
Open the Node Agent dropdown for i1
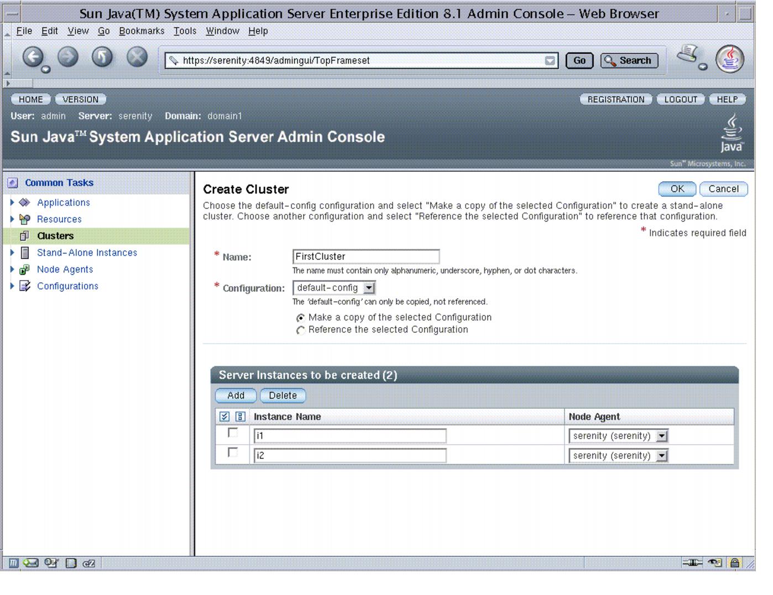tap(618, 436)
